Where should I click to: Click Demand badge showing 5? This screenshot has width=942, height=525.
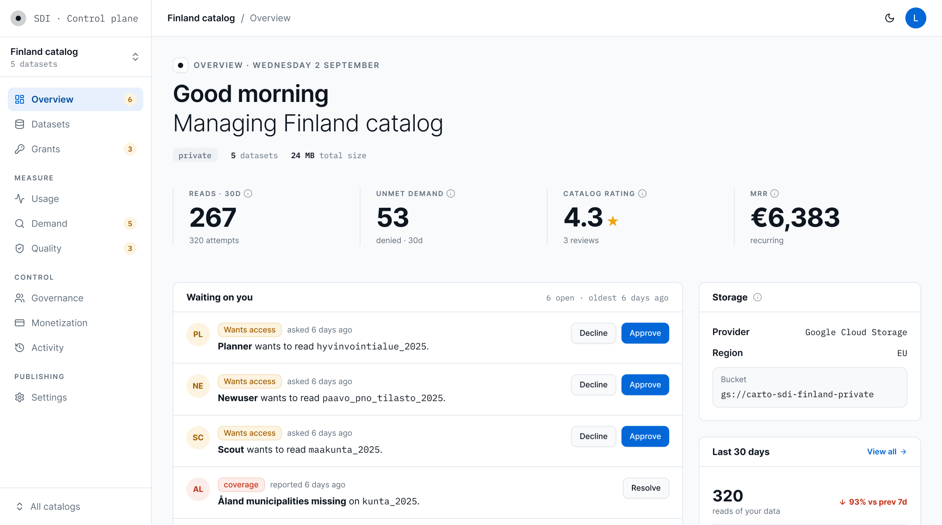click(130, 224)
